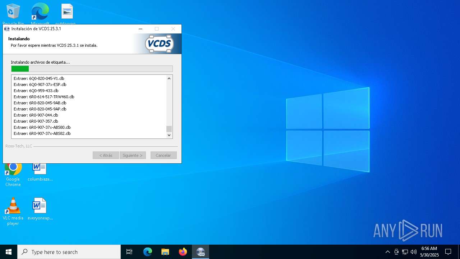Image resolution: width=460 pixels, height=259 pixels.
Task: Select log line 6R0-820-045-9AB.clb
Action: coord(40,103)
